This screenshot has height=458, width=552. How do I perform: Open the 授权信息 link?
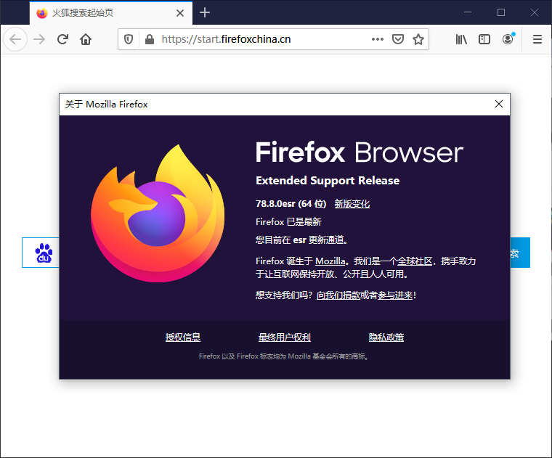click(x=183, y=338)
